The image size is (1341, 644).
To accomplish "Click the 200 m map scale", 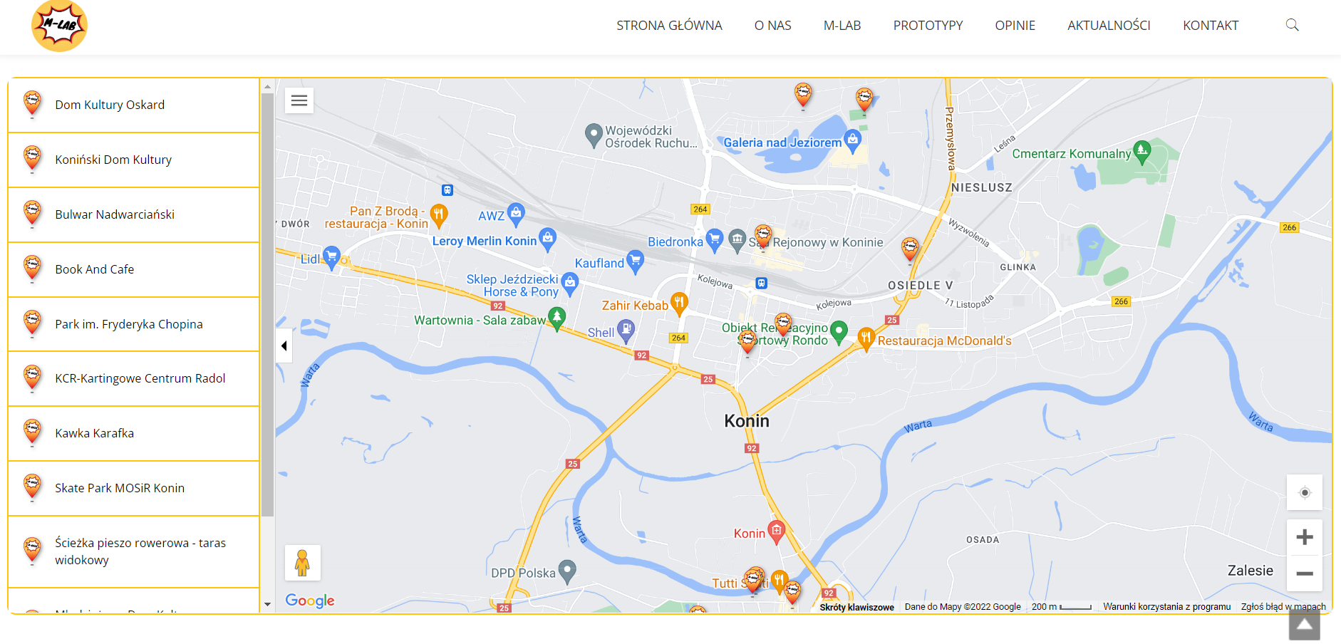I will coord(1062,607).
